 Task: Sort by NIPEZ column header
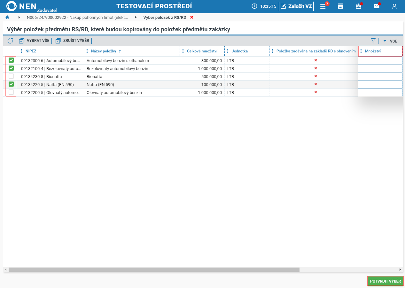[x=31, y=51]
